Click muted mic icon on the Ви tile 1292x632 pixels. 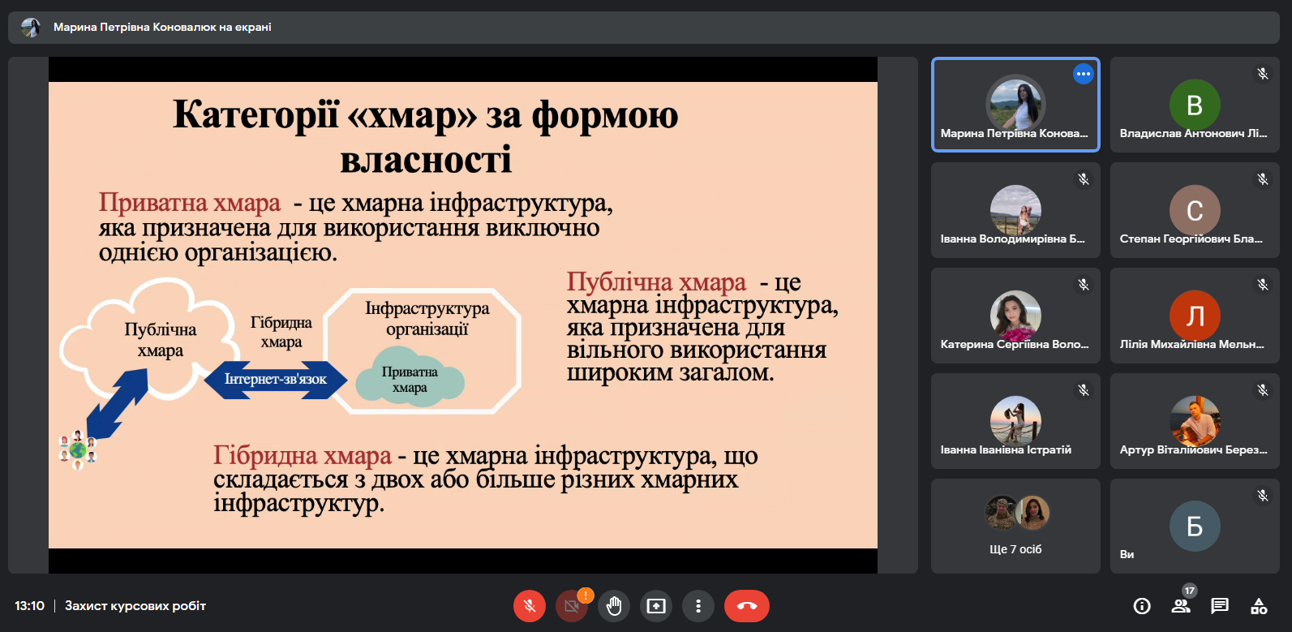point(1263,496)
